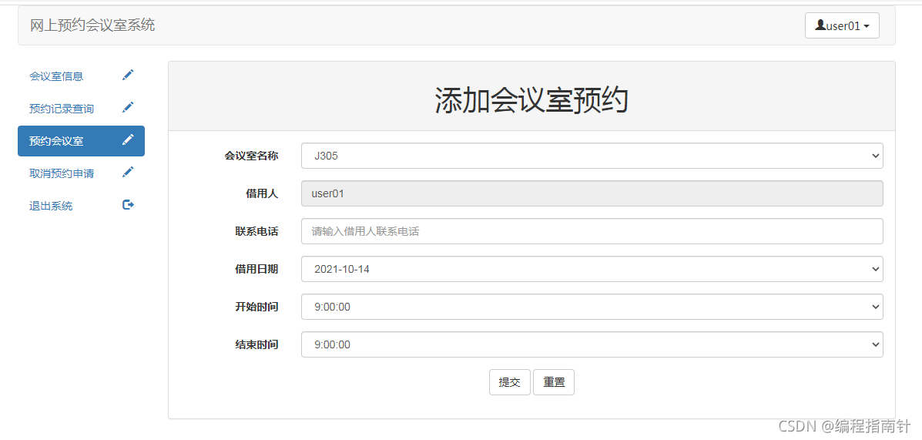This screenshot has height=440, width=922.
Task: Submit the form with 提交 button
Action: click(510, 382)
